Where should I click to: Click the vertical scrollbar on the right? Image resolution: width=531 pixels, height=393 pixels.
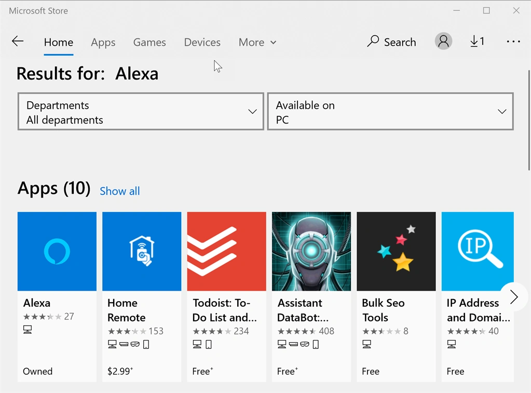tap(529, 120)
